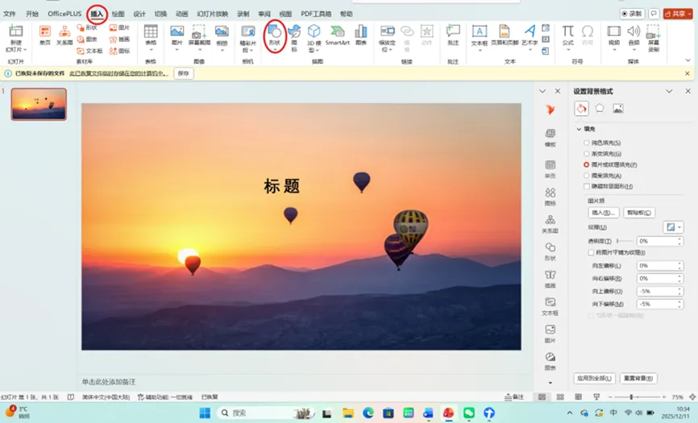
Task: Click the 透明度 slider in the format panel
Action: pos(624,241)
